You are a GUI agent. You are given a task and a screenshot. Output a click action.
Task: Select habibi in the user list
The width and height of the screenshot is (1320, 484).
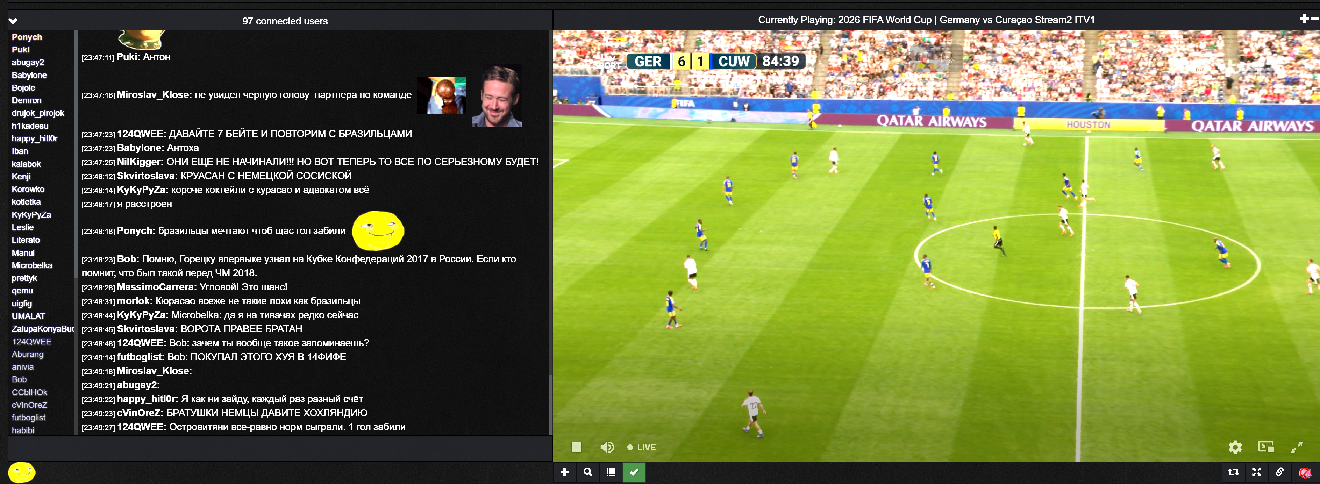[23, 431]
